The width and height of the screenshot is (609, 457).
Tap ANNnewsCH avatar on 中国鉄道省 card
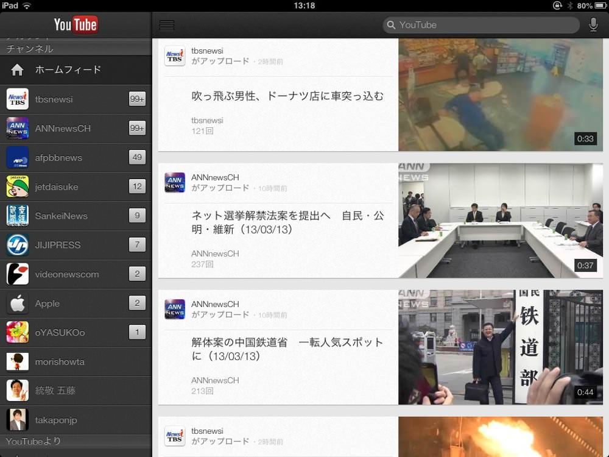175,310
